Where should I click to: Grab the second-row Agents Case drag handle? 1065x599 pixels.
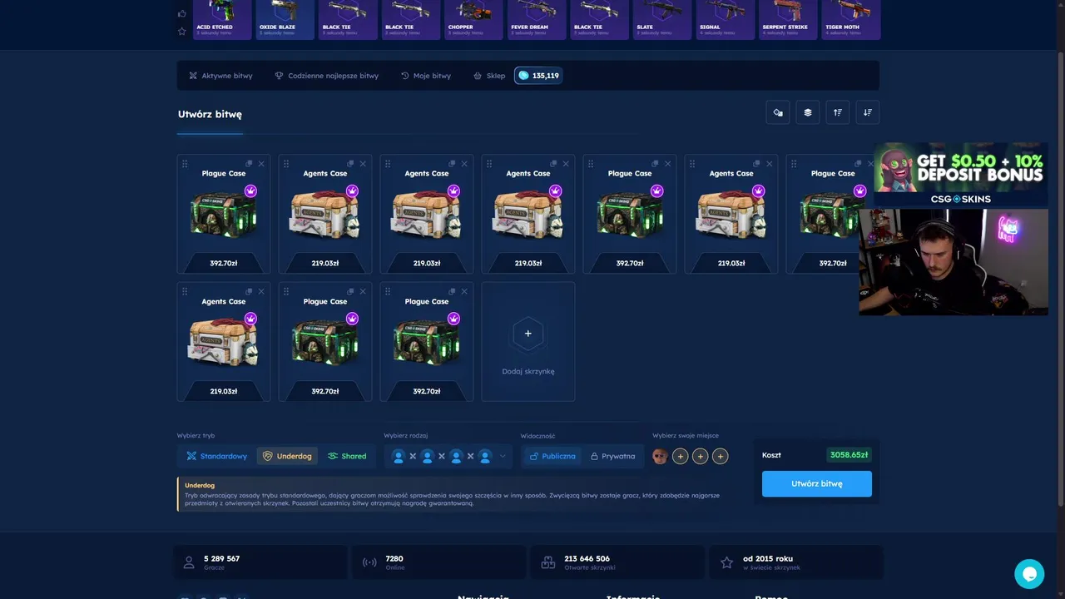(x=185, y=292)
